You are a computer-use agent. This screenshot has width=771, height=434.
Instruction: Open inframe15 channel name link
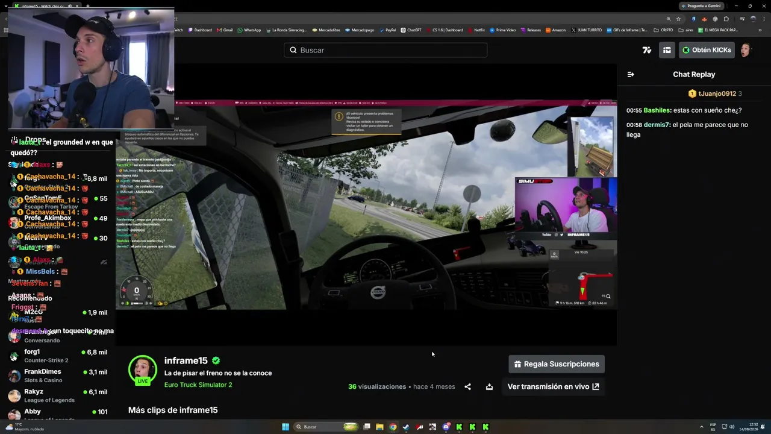186,360
